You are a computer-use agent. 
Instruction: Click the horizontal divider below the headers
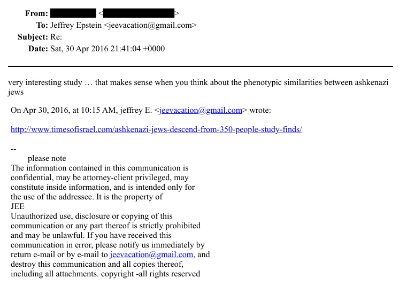[199, 66]
